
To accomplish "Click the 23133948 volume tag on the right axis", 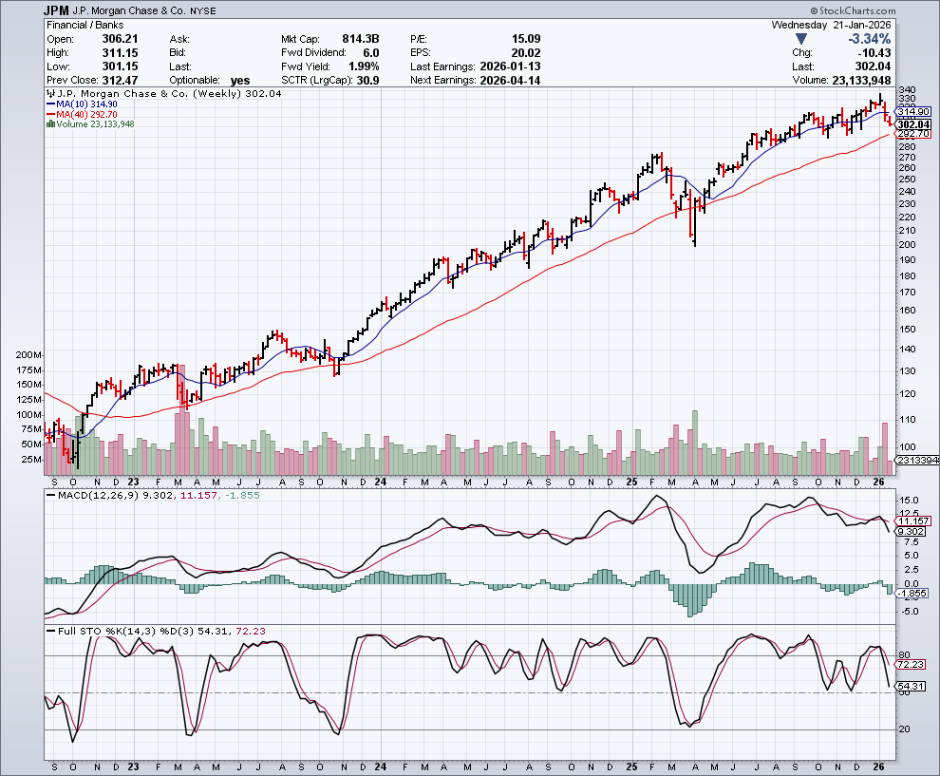I will pyautogui.click(x=916, y=461).
